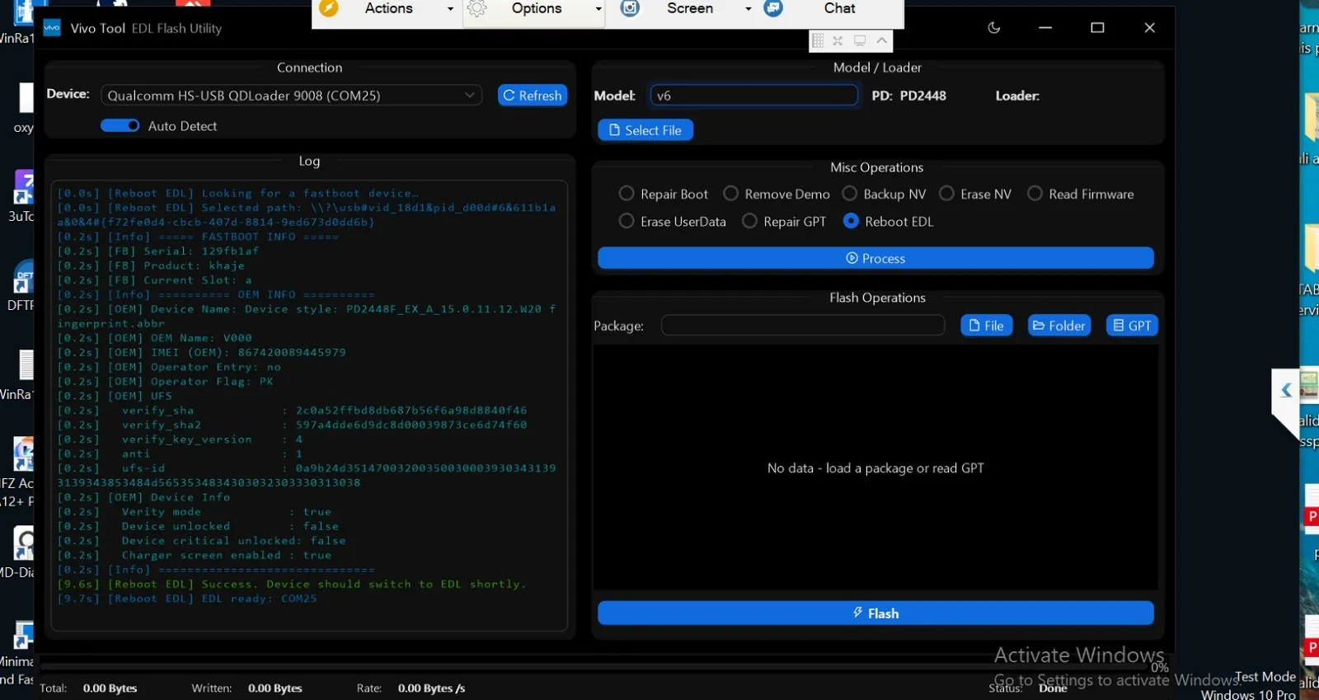Open the Chat menu item

pos(839,8)
